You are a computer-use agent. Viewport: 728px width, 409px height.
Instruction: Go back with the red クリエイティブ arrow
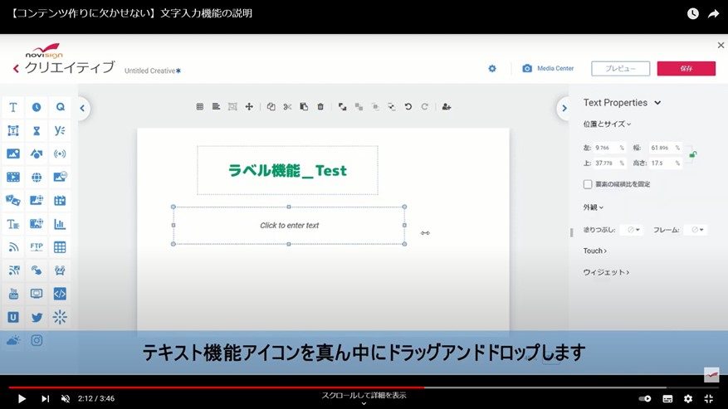(16, 68)
